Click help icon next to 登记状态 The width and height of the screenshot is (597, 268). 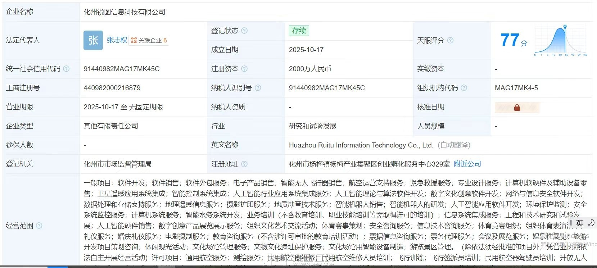tap(244, 31)
